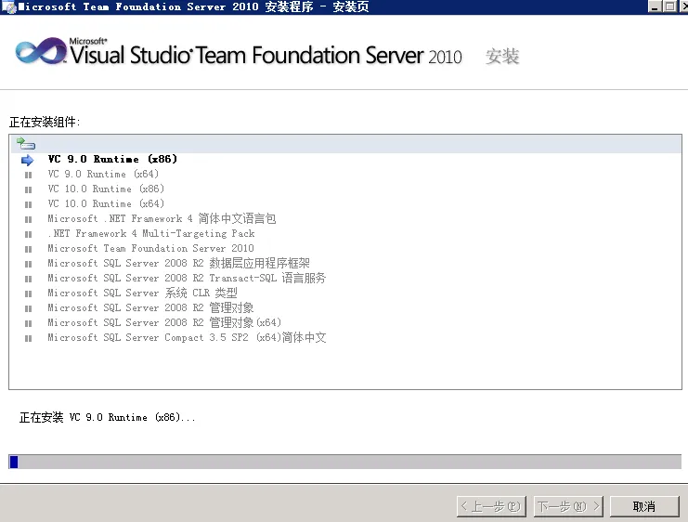Click status text 正在安装 VC 9.0 Runtime (x86)...
688x522 pixels.
pos(107,417)
